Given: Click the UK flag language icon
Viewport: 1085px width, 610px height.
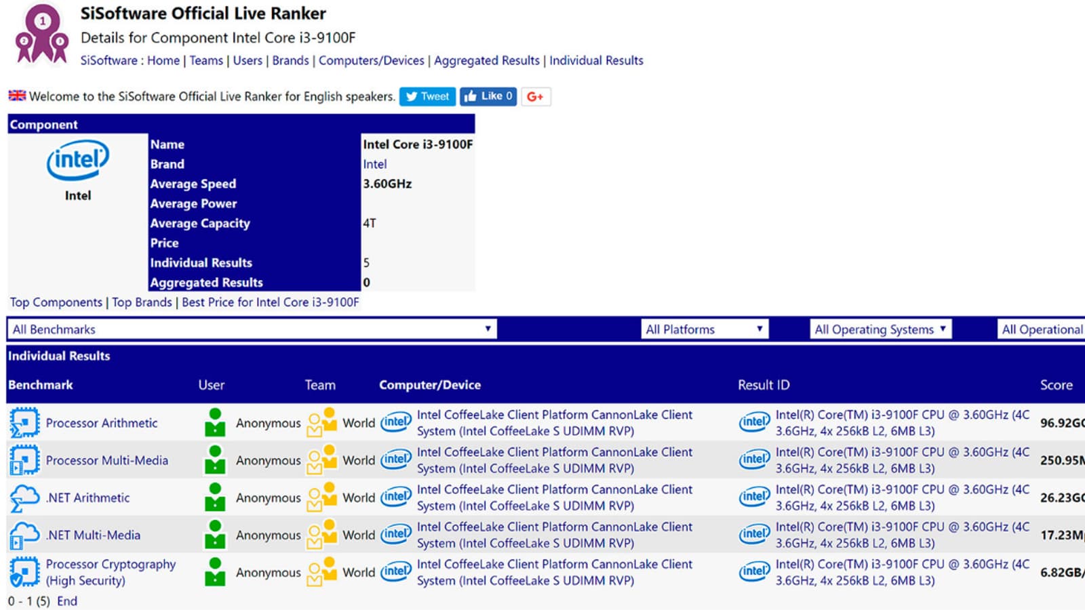Looking at the screenshot, I should click(17, 96).
